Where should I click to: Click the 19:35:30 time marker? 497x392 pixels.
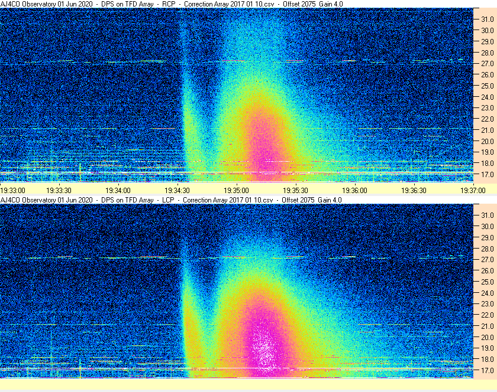click(x=295, y=191)
